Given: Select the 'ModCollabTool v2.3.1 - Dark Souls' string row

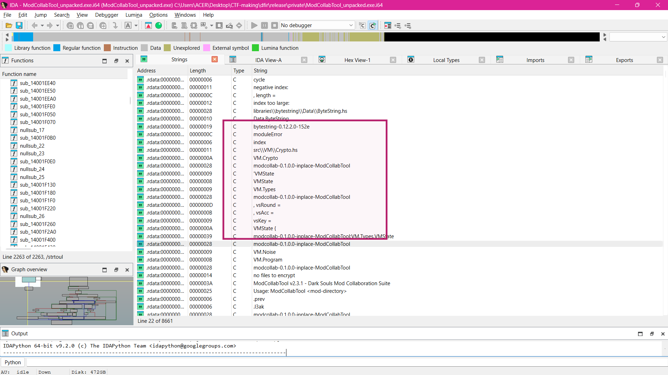Looking at the screenshot, I should [x=399, y=283].
